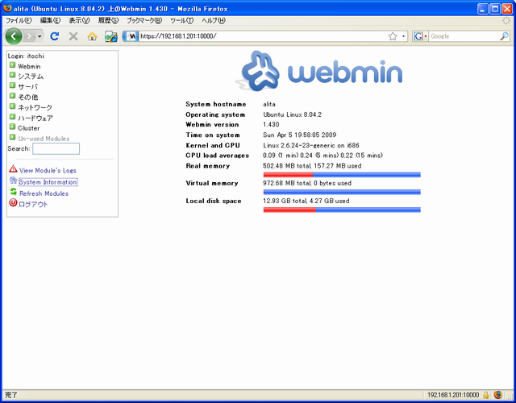The width and height of the screenshot is (516, 403).
Task: Open the Cluster category link
Action: point(29,128)
